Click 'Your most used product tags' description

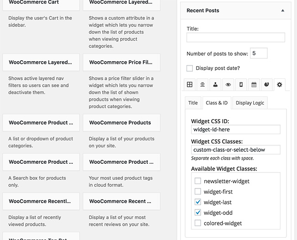[x=121, y=182]
